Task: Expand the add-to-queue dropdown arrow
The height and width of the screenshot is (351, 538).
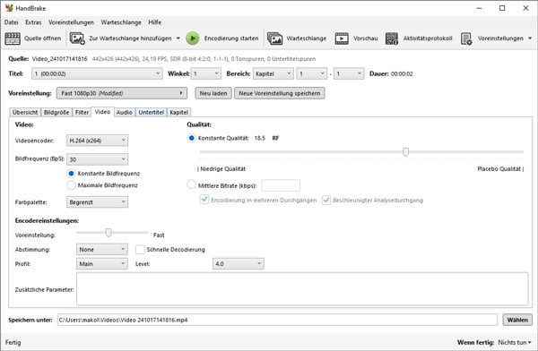Action: pyautogui.click(x=178, y=39)
